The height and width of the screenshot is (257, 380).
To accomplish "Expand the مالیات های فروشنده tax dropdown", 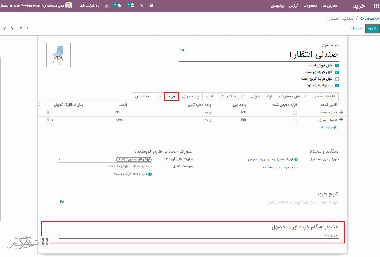I will [60, 159].
